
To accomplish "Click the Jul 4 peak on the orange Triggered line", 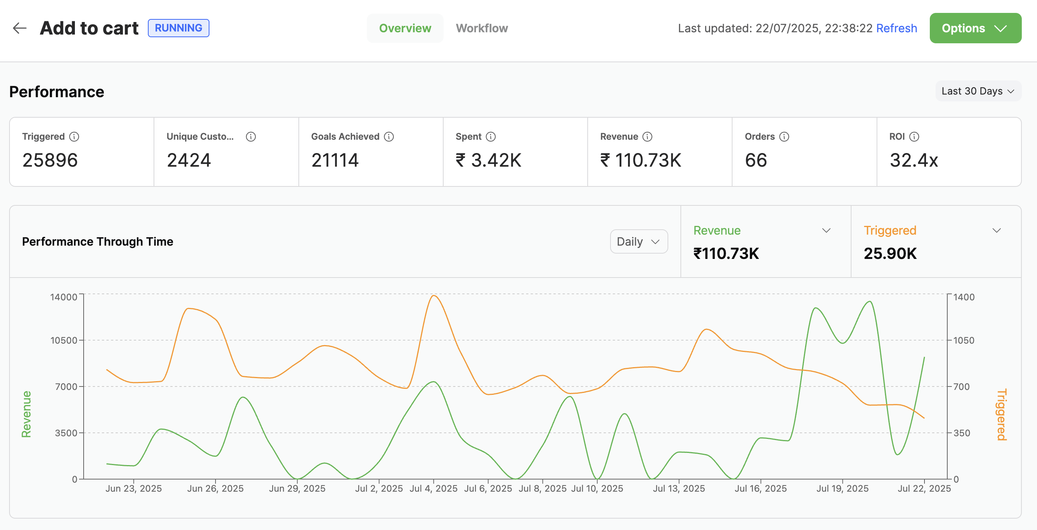I will (434, 296).
